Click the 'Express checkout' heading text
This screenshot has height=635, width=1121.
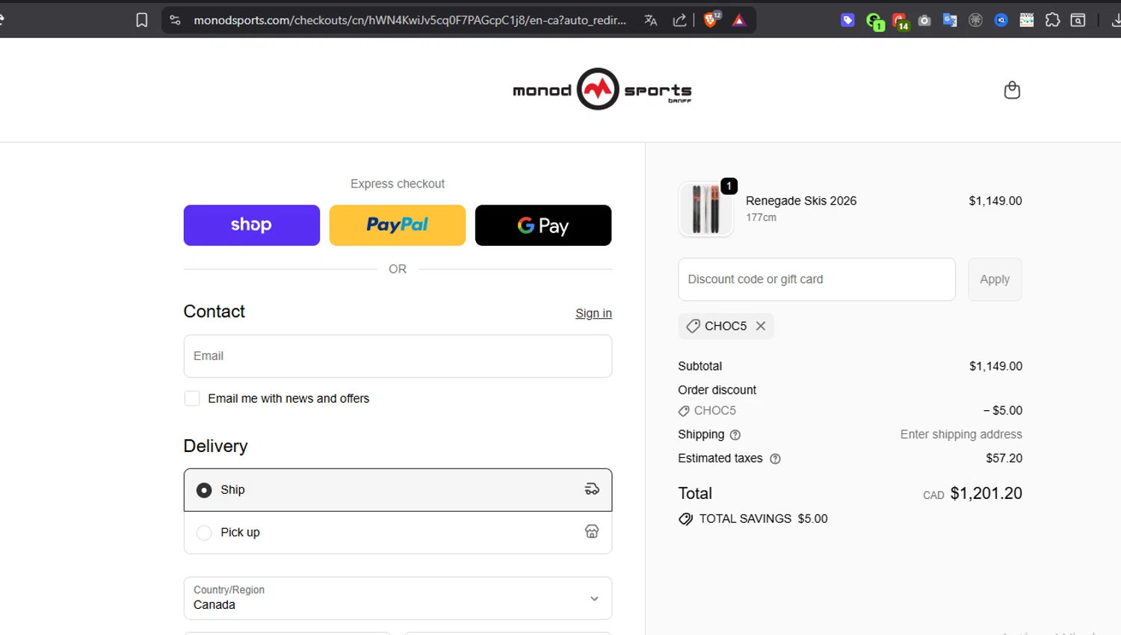[398, 184]
